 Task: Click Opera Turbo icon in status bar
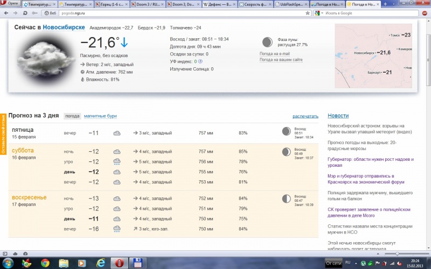pyautogui.click(x=25, y=253)
